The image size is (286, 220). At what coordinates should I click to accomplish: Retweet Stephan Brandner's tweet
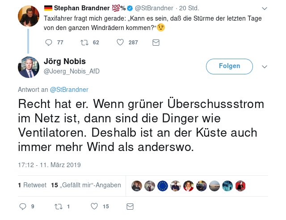coord(84,43)
